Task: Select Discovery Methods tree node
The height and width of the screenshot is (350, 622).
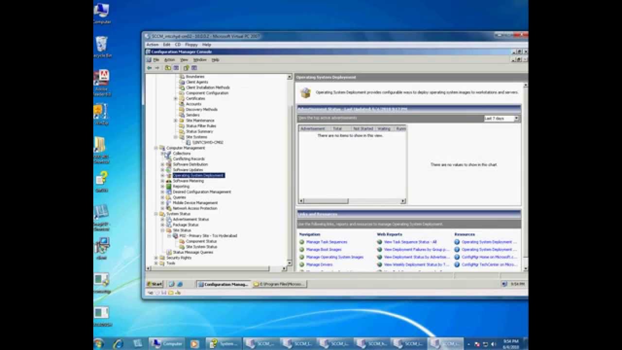Action: tap(202, 109)
